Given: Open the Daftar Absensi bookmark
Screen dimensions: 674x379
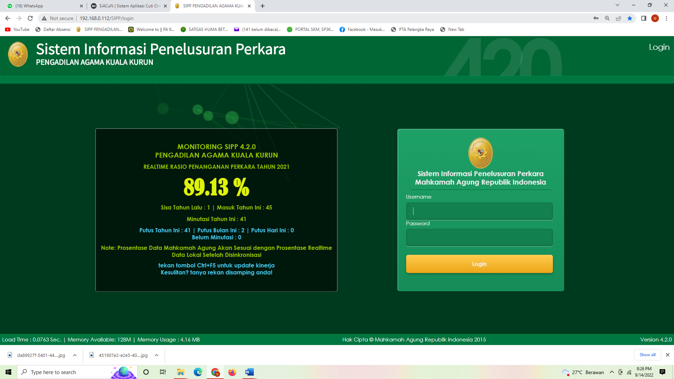Looking at the screenshot, I should click(53, 29).
